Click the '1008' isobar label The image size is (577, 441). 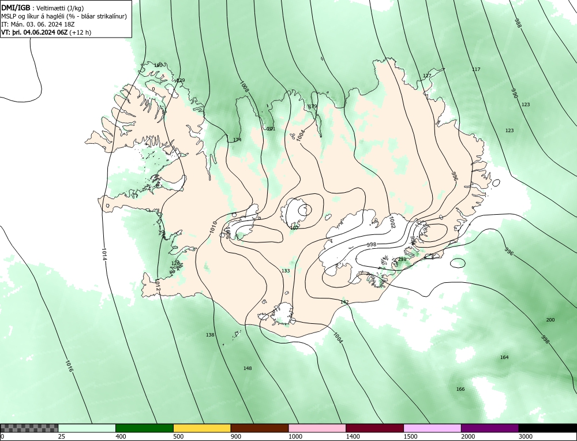(x=244, y=87)
